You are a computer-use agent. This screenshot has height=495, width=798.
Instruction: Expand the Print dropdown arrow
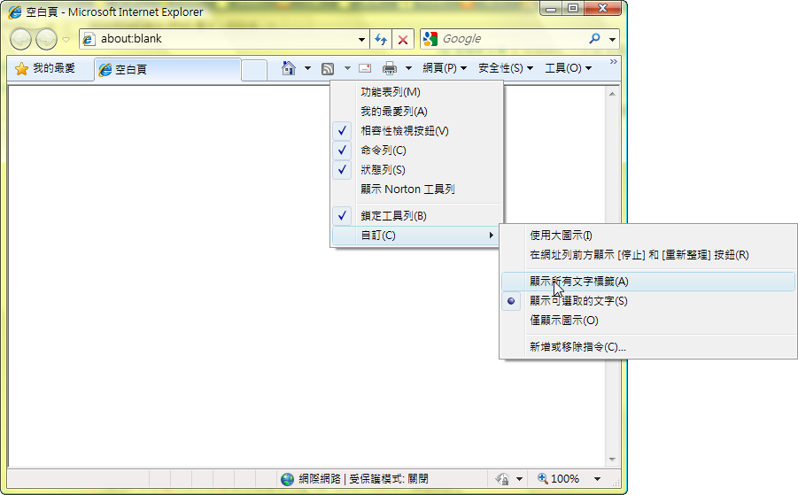408,67
